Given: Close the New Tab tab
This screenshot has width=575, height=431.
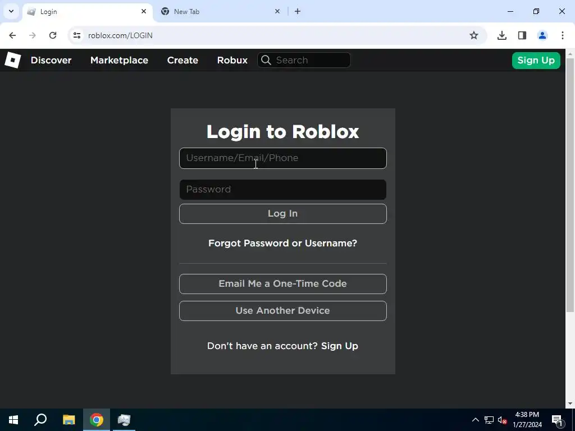Looking at the screenshot, I should (x=277, y=11).
